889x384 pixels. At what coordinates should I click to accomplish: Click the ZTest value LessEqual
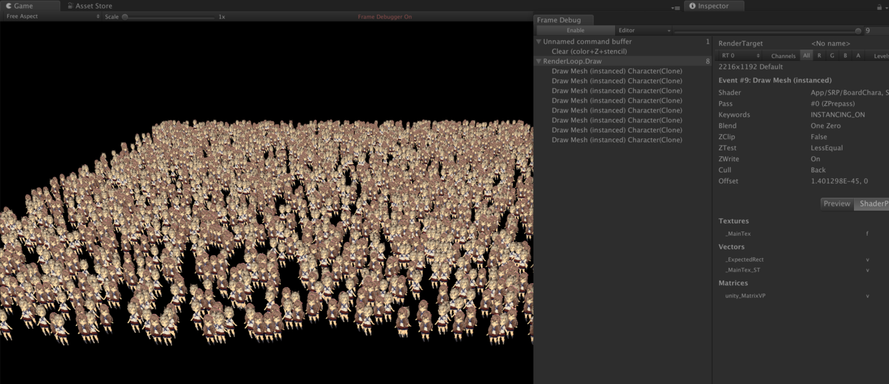click(x=827, y=148)
